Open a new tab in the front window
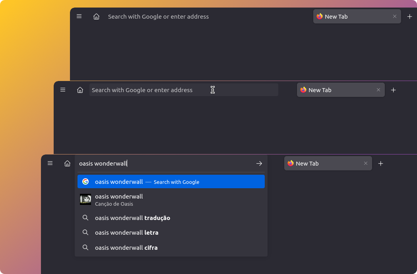 (x=380, y=164)
